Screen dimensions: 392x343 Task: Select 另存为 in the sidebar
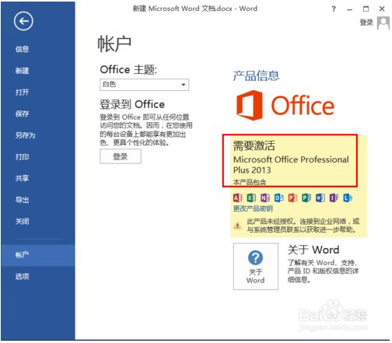pyautogui.click(x=25, y=135)
